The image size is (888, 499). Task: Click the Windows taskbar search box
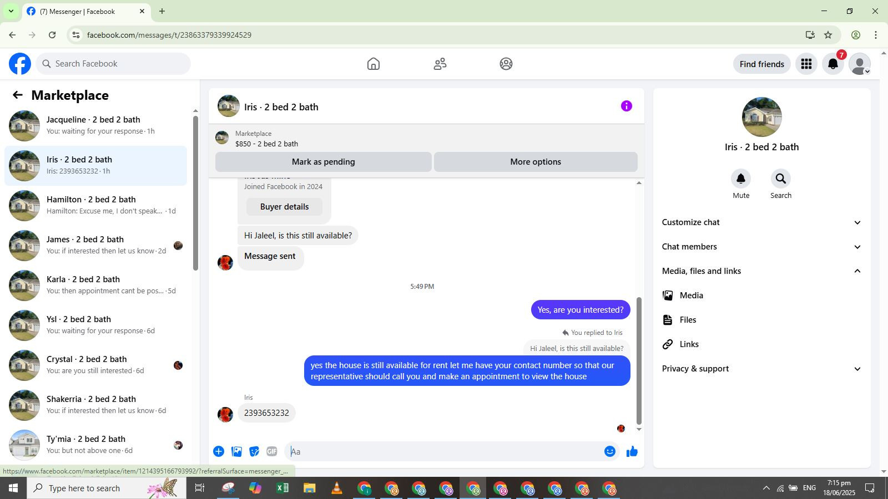[x=107, y=488]
